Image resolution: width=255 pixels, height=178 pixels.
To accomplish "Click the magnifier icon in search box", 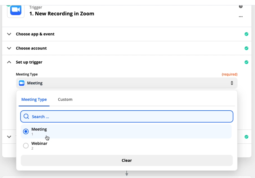I will (26, 116).
